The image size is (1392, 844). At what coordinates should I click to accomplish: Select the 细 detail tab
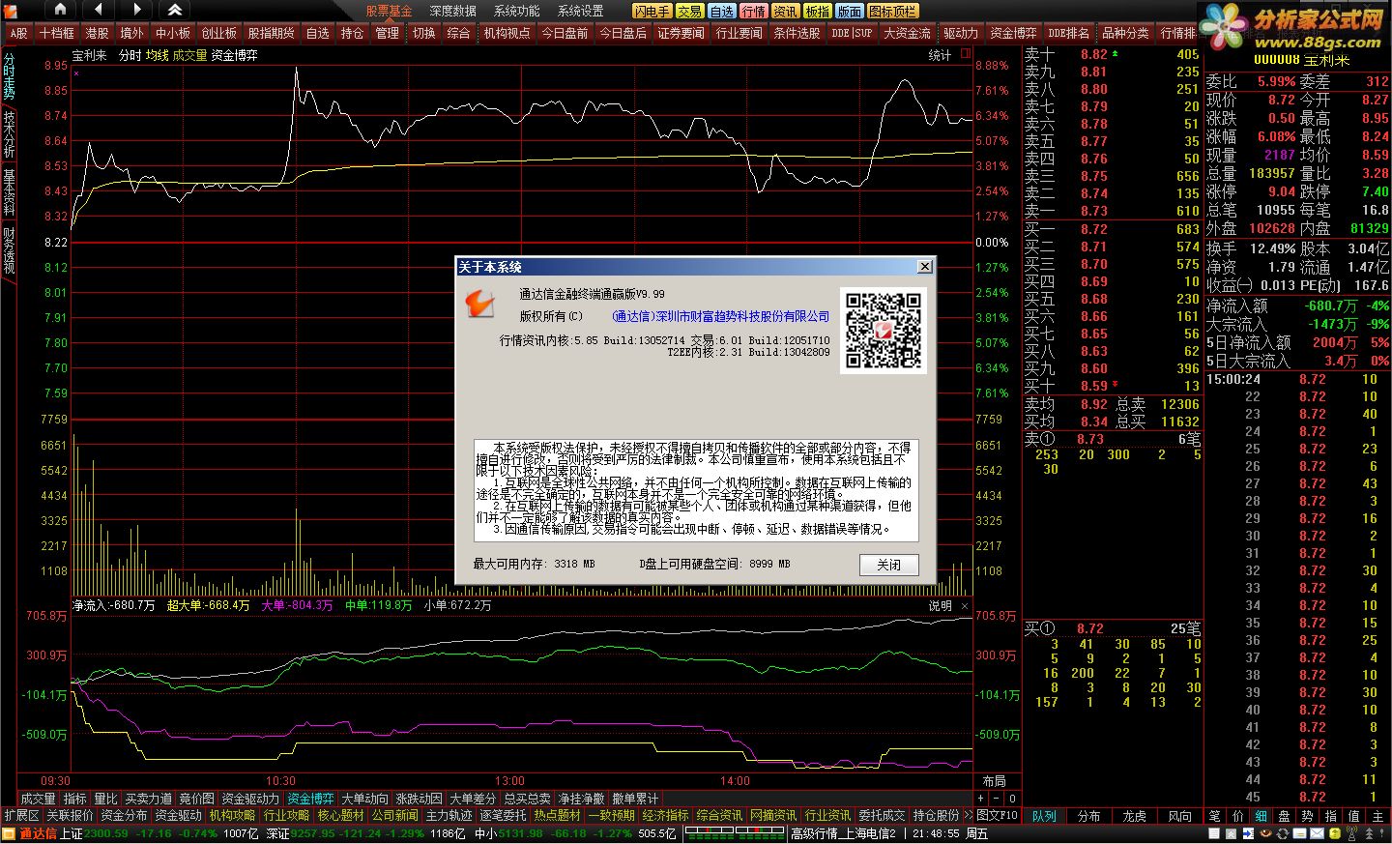[1261, 816]
